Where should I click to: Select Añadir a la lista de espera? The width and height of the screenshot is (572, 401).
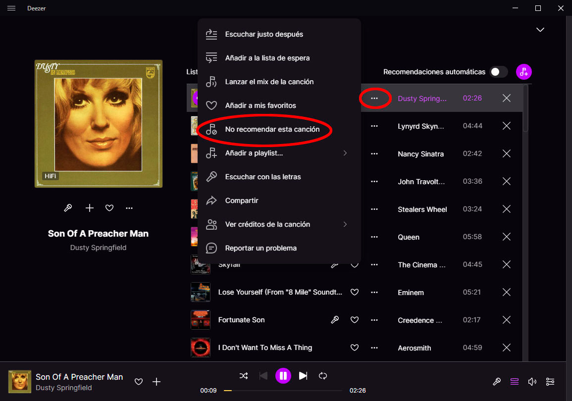279,58
